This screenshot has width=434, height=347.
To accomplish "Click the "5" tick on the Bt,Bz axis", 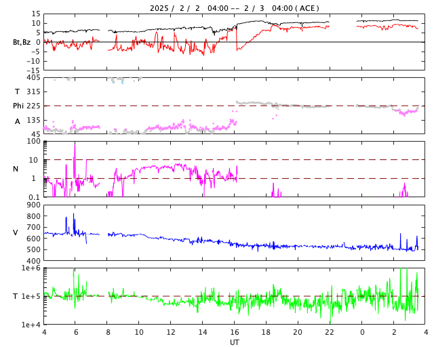I will (x=38, y=33).
